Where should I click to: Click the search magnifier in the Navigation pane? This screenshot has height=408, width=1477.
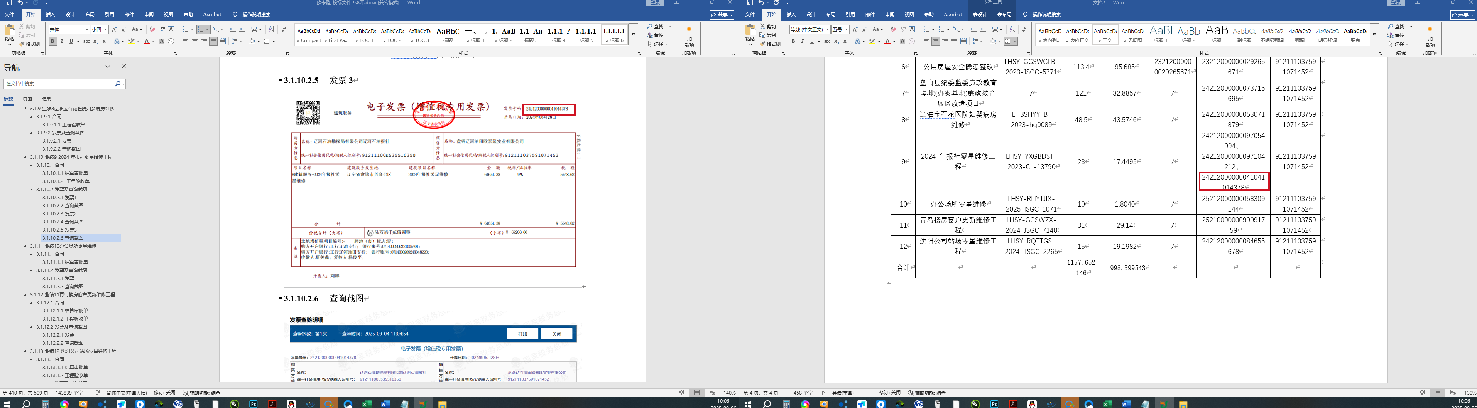pos(118,84)
